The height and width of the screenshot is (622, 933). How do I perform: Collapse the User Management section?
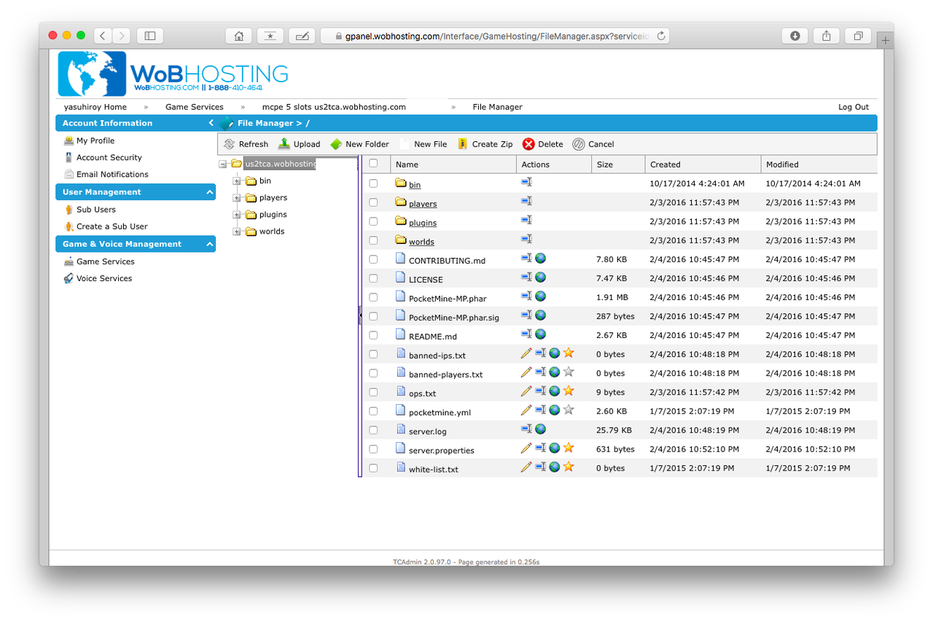click(x=210, y=192)
